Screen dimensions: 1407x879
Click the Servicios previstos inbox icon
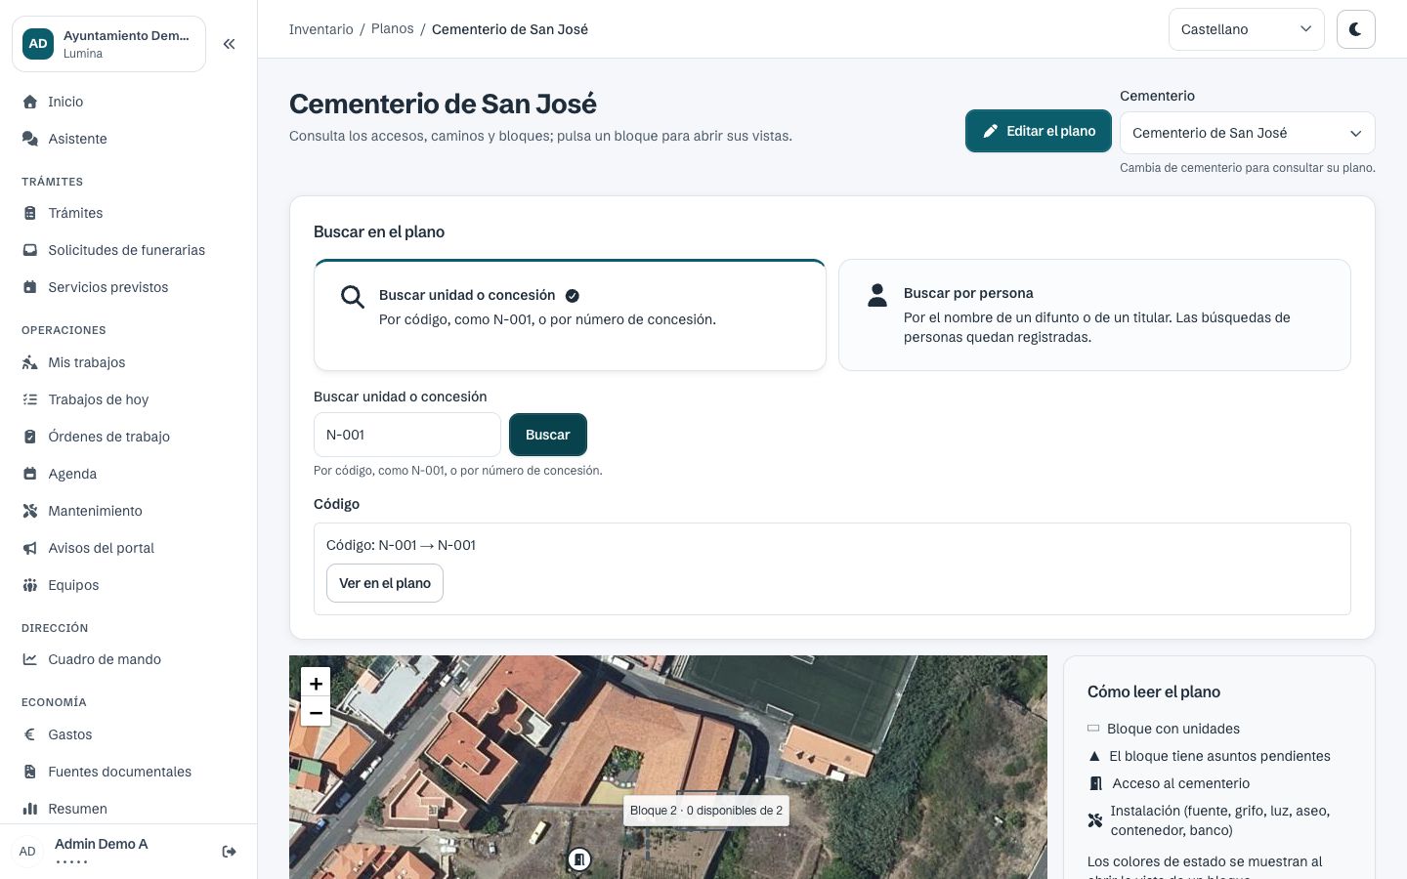point(30,287)
